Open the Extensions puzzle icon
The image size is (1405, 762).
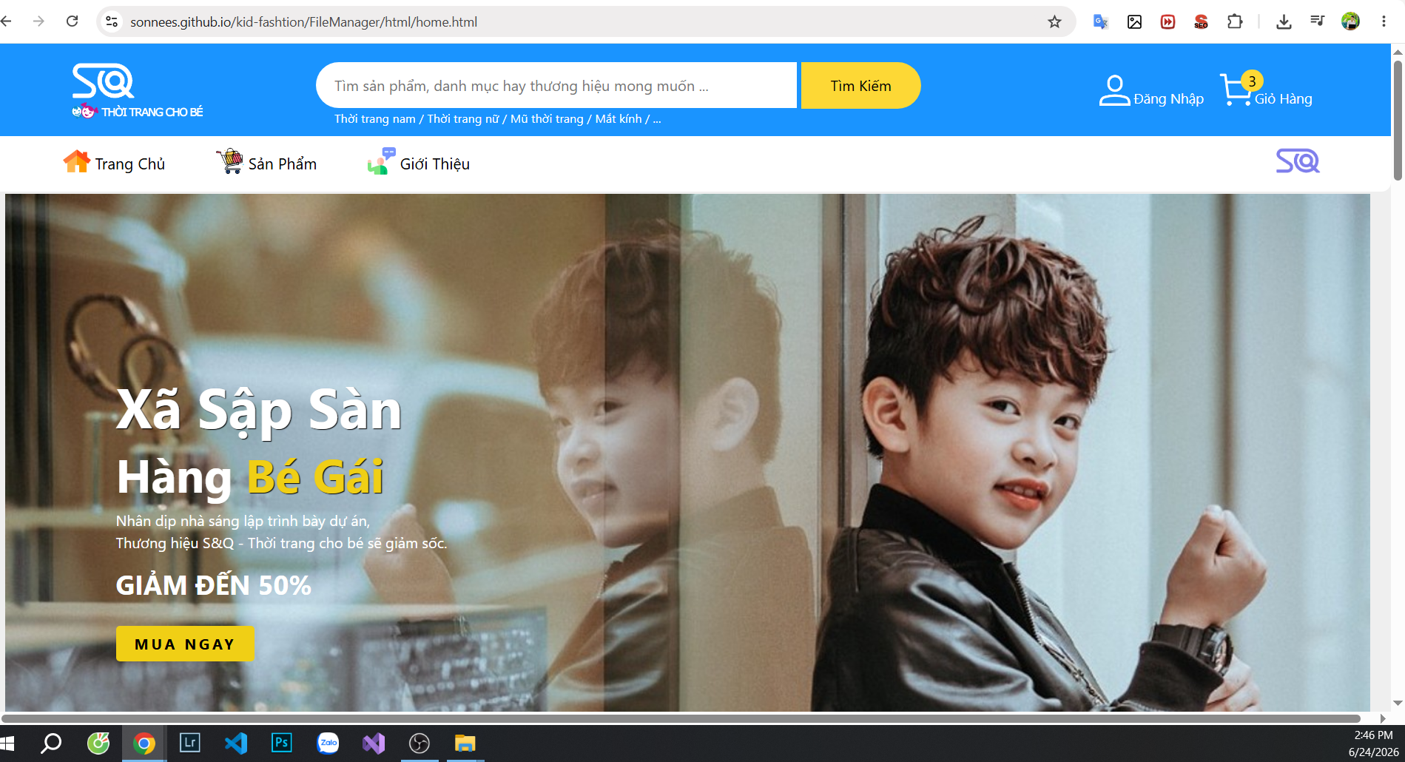(x=1235, y=21)
